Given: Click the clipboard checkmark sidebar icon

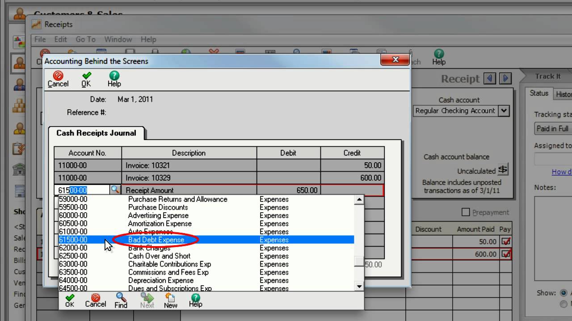Looking at the screenshot, I should (x=19, y=148).
